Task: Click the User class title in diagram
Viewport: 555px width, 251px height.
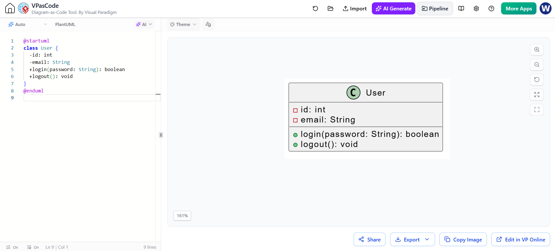Action: tap(376, 93)
